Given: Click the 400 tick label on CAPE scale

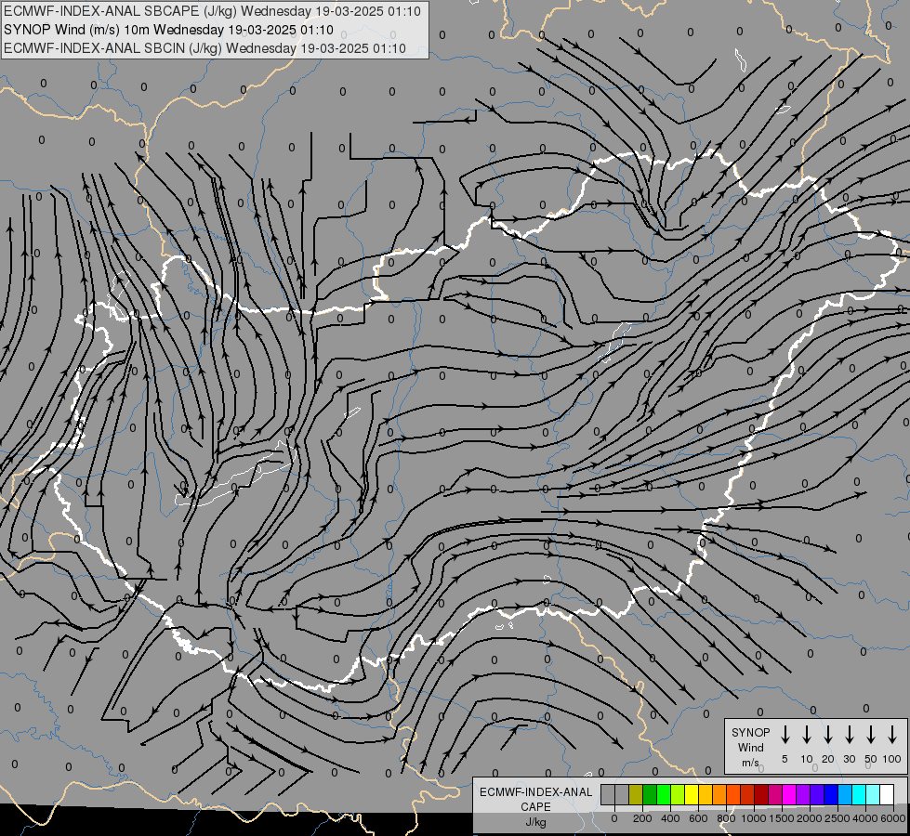Looking at the screenshot, I should pyautogui.click(x=670, y=818).
